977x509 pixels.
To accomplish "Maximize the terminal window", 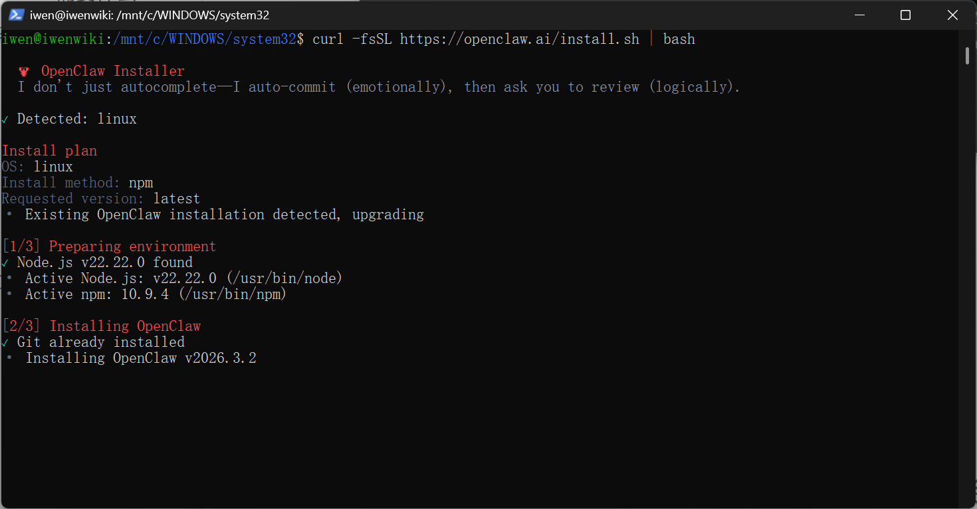I will pyautogui.click(x=905, y=15).
